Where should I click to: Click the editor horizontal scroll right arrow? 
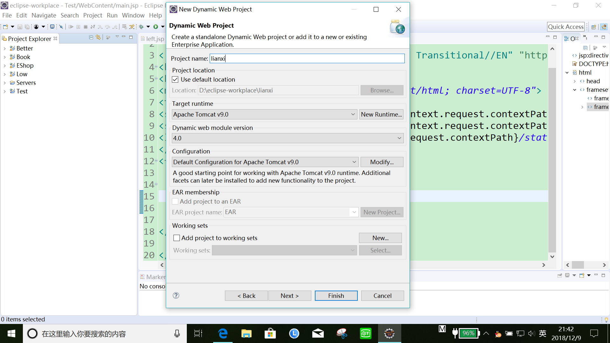coord(544,265)
